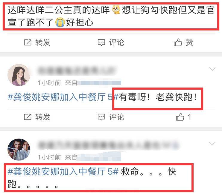Like the first post with thumbs-up icon
This screenshot has width=222, height=193.
178,42
